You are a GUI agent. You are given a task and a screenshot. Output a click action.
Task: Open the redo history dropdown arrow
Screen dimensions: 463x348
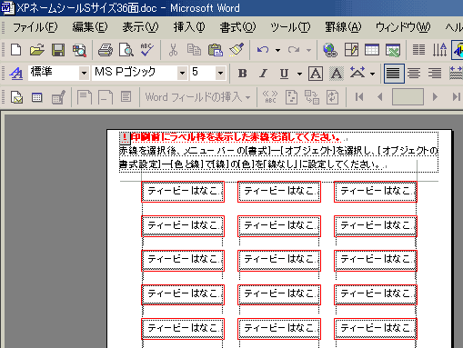308,50
